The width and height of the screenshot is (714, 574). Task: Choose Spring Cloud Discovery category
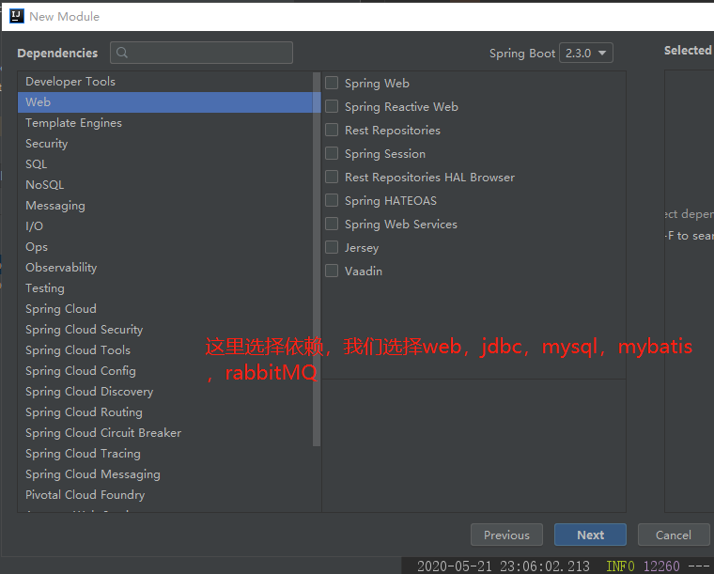coord(165,392)
